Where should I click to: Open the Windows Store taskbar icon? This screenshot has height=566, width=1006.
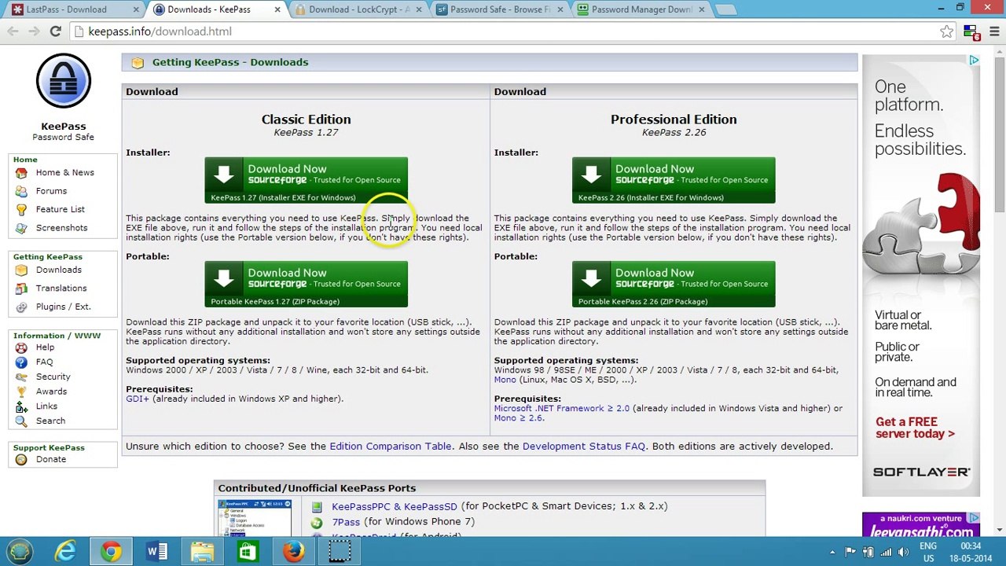[x=248, y=551]
